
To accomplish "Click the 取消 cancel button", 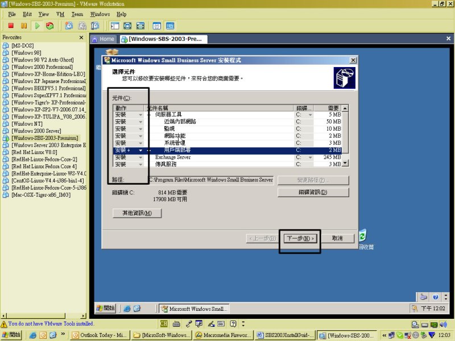I will coord(337,238).
